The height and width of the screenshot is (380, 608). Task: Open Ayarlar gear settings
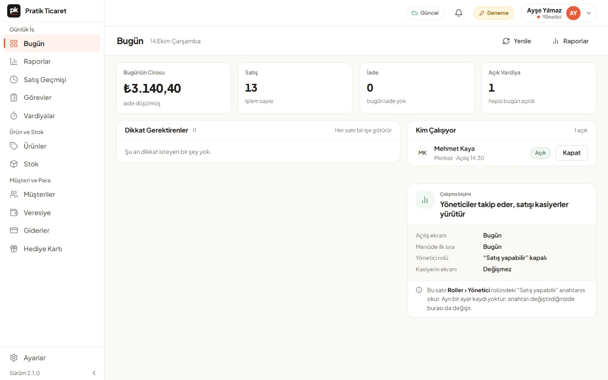click(x=52, y=358)
